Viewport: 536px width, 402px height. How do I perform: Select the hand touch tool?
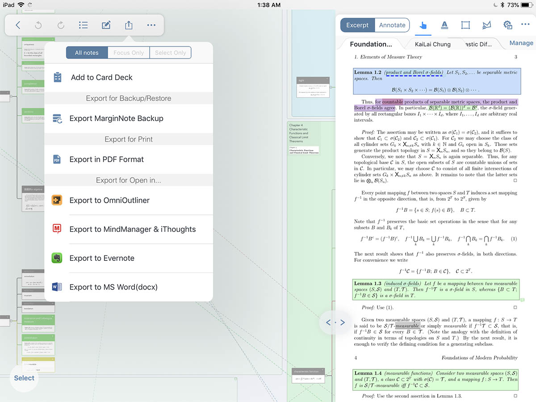pos(423,25)
